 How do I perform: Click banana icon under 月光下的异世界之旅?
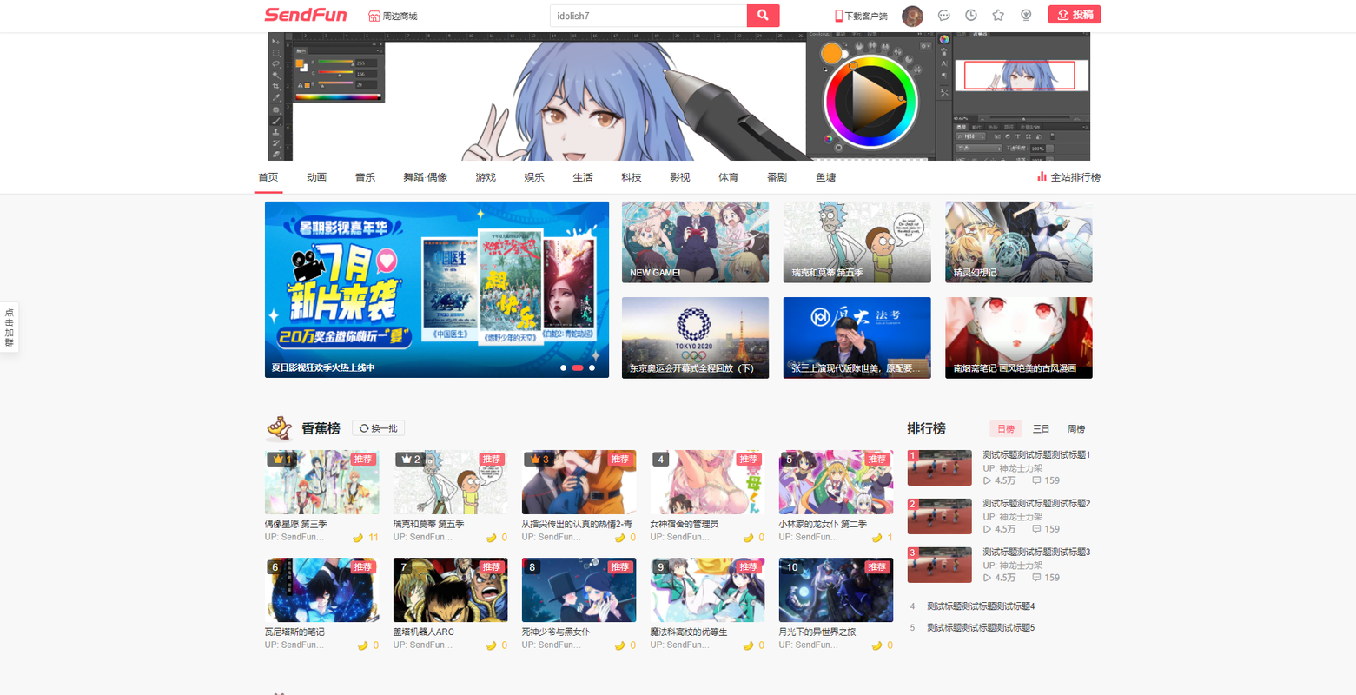coord(876,645)
